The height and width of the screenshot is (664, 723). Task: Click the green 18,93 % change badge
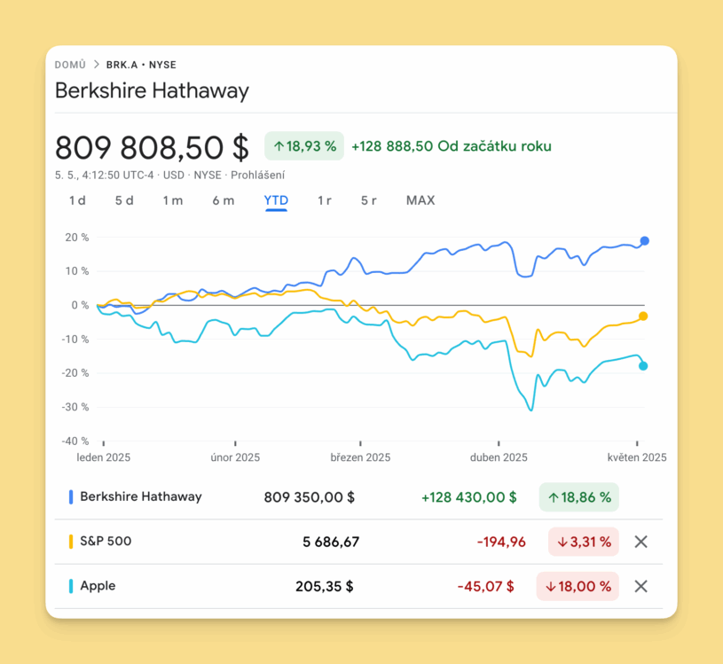click(304, 146)
